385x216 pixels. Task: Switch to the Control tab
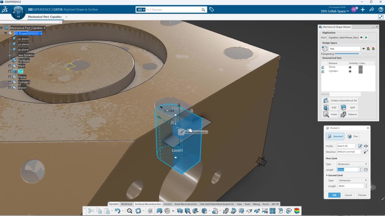[168, 204]
